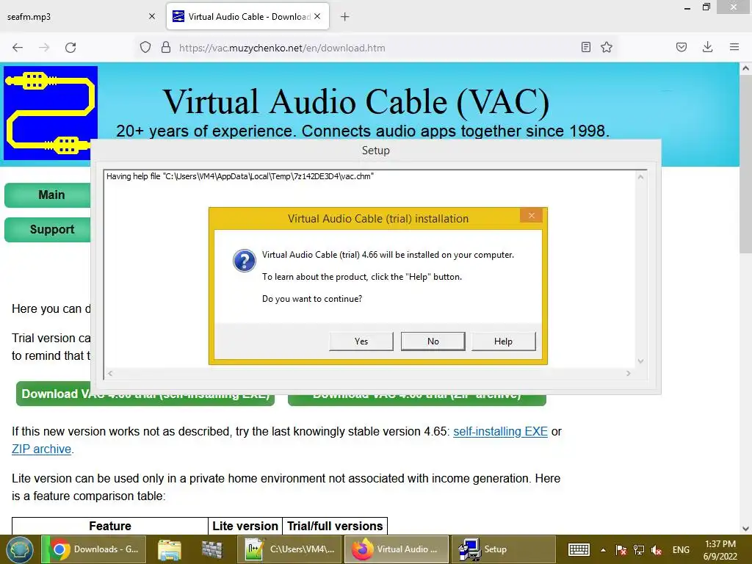The width and height of the screenshot is (752, 564).
Task: Download VAC trial ZIP archive button
Action: (x=417, y=400)
